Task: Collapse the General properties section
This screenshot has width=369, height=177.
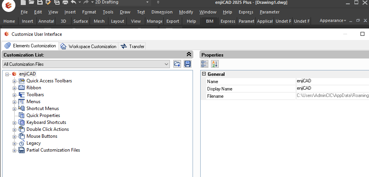Action: pos(204,74)
